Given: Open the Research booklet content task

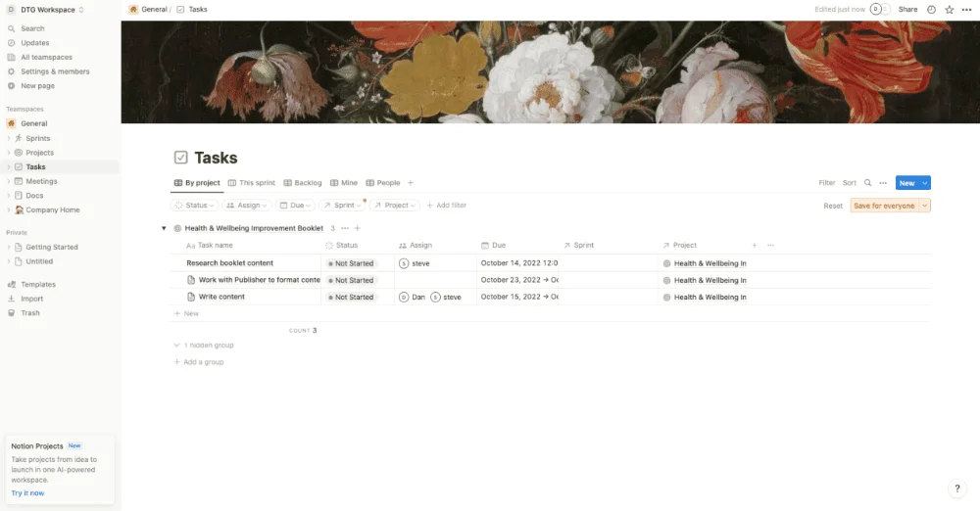Looking at the screenshot, I should (229, 263).
